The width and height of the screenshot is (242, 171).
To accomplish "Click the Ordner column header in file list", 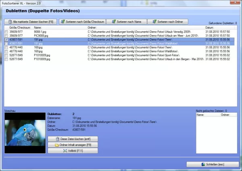I will [x=93, y=27].
